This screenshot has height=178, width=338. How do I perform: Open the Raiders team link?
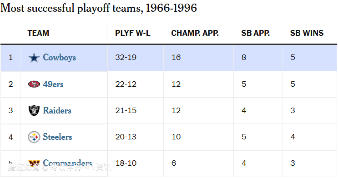coord(57,110)
